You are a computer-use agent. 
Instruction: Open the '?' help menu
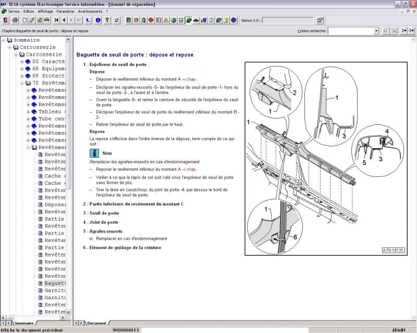(x=107, y=11)
